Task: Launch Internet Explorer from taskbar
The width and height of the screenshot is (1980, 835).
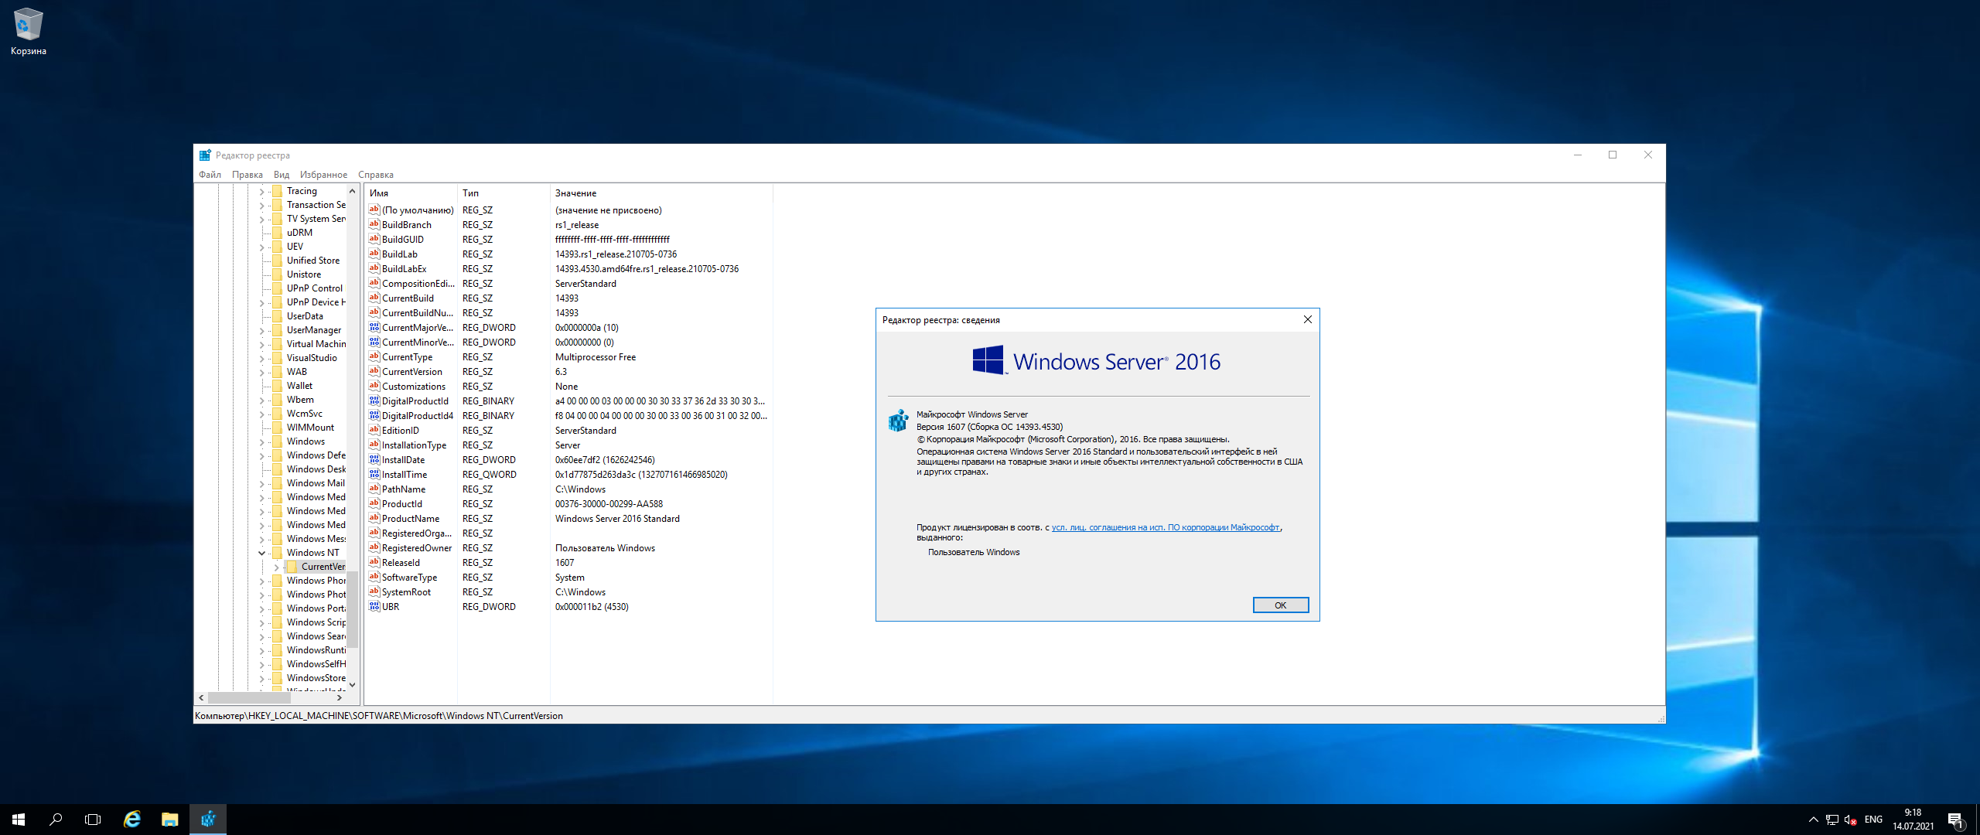Action: pyautogui.click(x=132, y=820)
